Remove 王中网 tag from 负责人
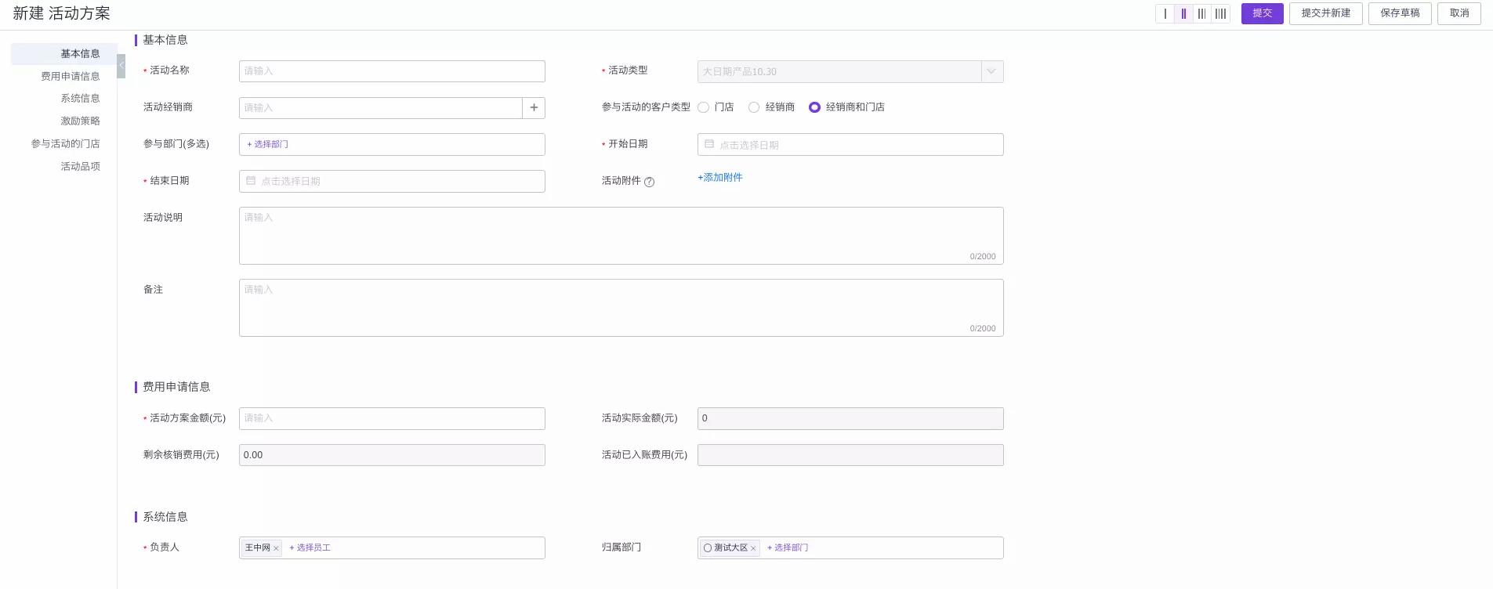 point(276,548)
